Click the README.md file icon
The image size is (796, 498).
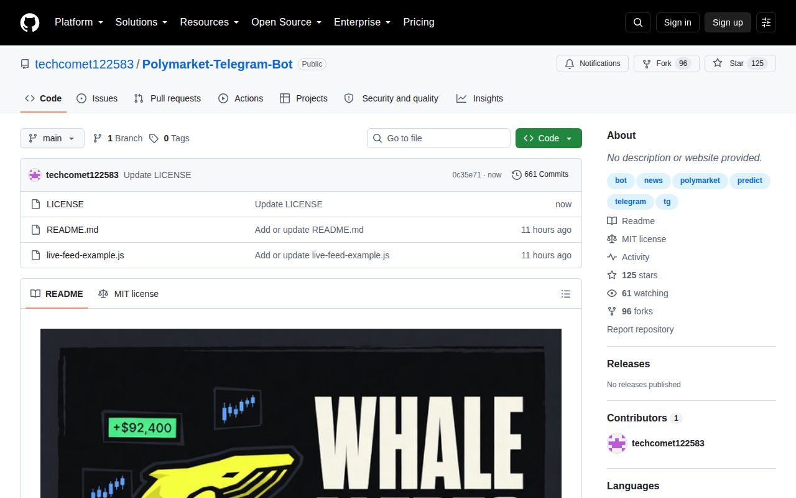35,230
